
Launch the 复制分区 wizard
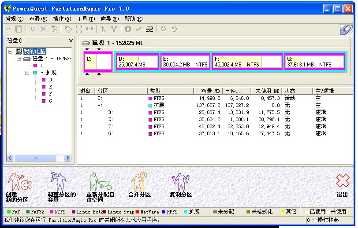pos(181,185)
